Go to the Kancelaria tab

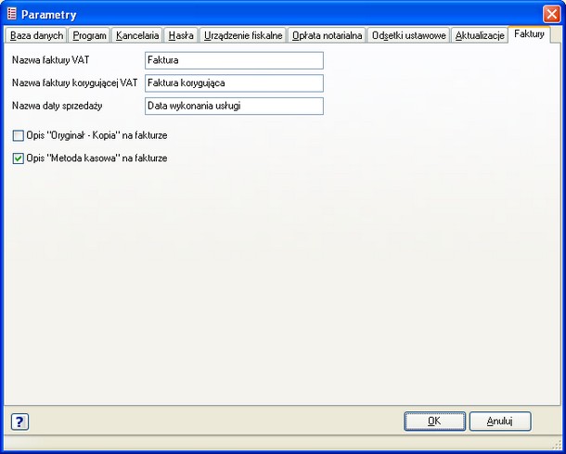[x=137, y=35]
